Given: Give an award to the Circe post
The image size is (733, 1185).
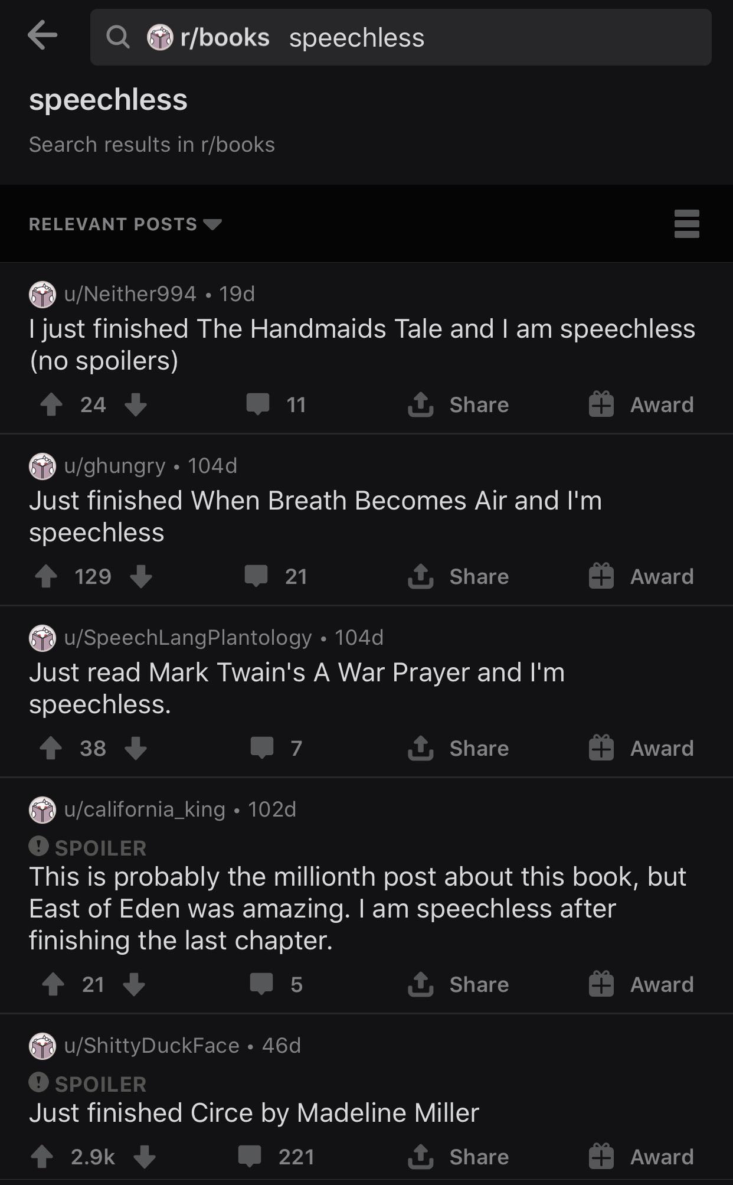Looking at the screenshot, I should pos(641,1157).
